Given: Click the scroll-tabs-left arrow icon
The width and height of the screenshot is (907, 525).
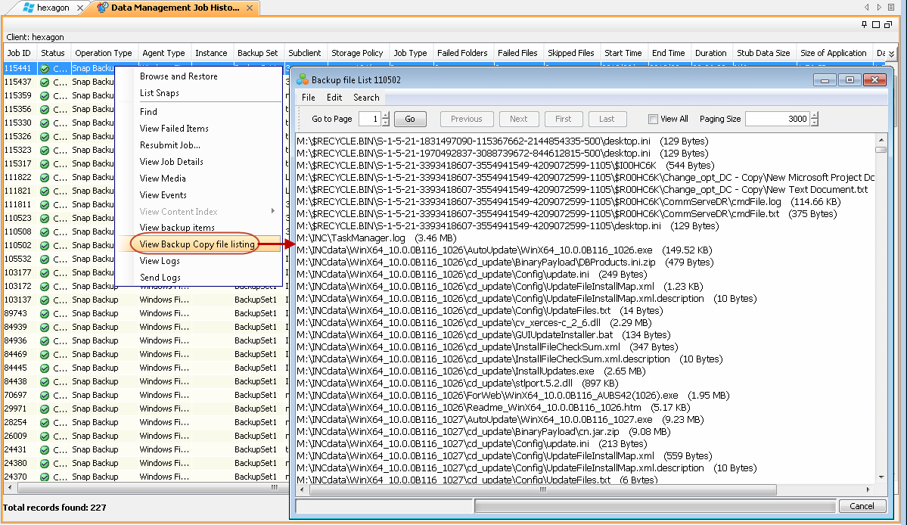Looking at the screenshot, I should click(x=865, y=8).
